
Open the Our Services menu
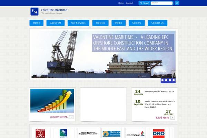coord(78,23)
